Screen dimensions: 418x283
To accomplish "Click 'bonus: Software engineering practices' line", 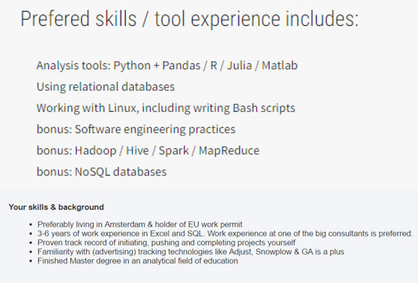I will 136,129.
